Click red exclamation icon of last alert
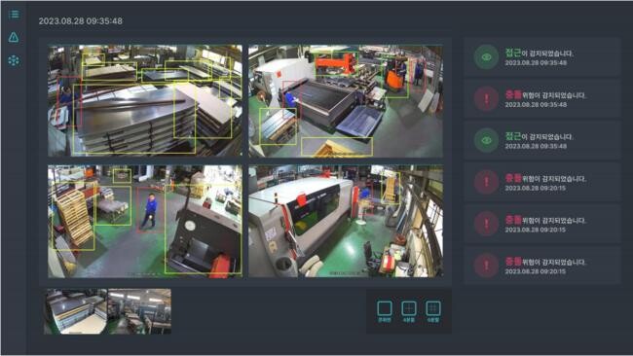This screenshot has height=356, width=633. tap(486, 265)
